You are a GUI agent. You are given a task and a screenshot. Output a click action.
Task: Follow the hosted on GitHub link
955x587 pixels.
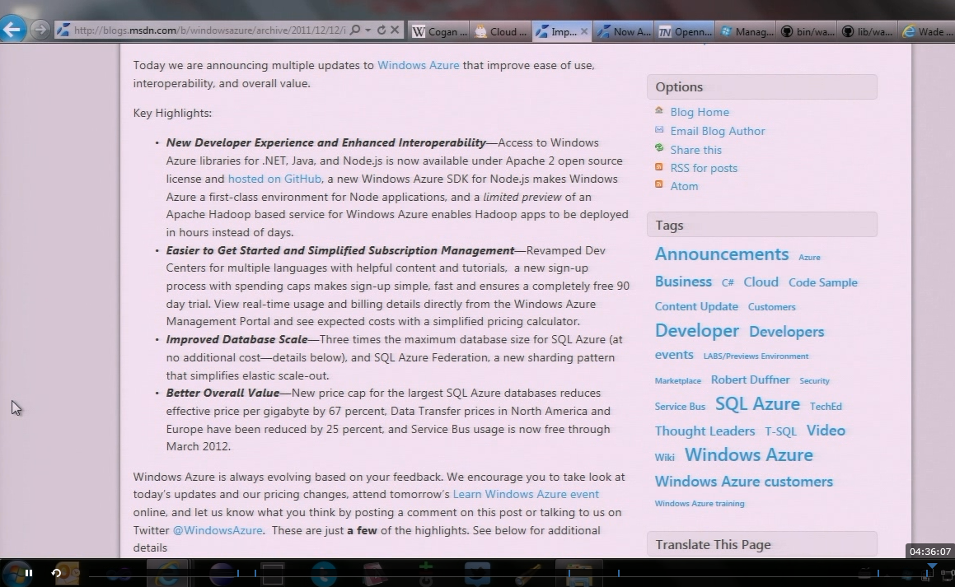(x=274, y=179)
